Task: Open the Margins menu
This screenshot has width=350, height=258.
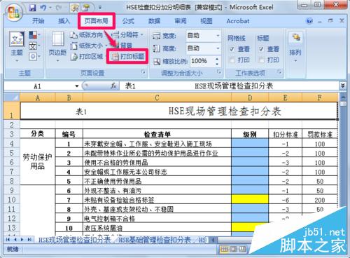Action: click(57, 47)
